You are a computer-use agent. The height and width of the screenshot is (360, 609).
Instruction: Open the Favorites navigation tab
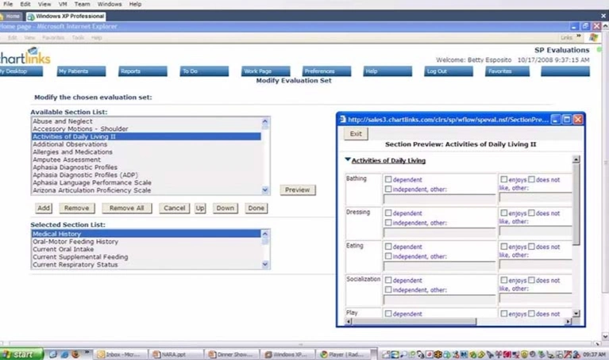point(507,71)
